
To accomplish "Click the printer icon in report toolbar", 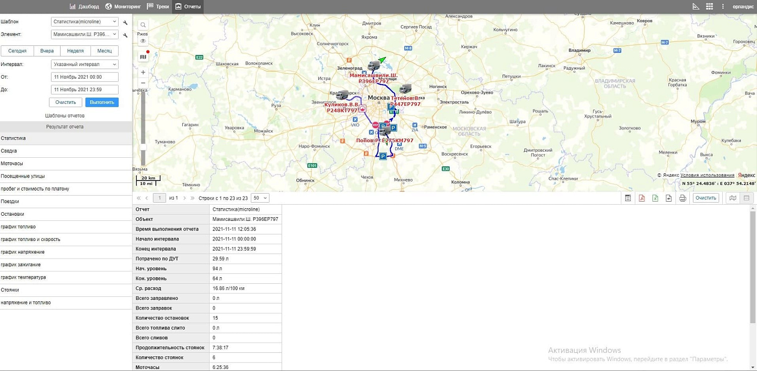I will [682, 198].
